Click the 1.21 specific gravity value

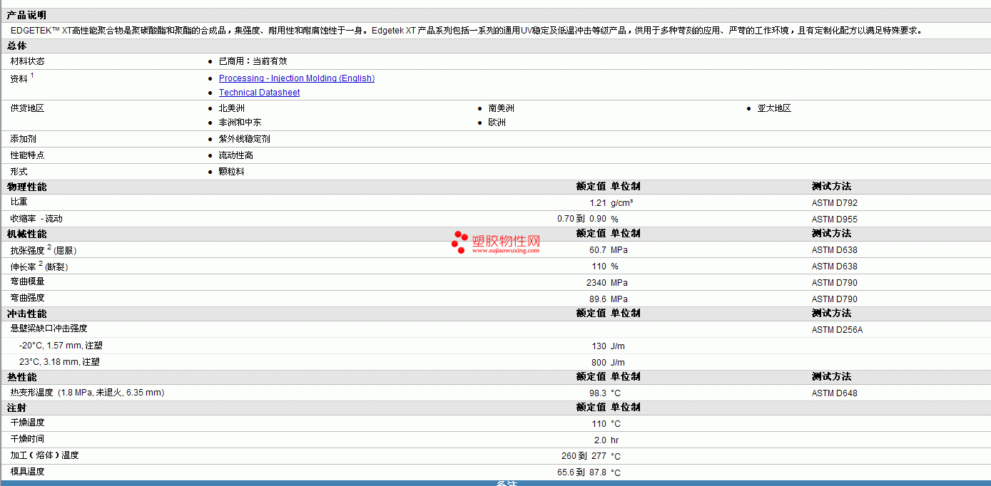coord(598,203)
